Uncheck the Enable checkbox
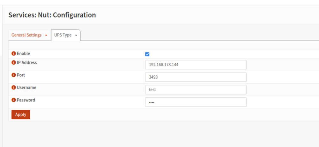The height and width of the screenshot is (147, 319). pyautogui.click(x=147, y=54)
